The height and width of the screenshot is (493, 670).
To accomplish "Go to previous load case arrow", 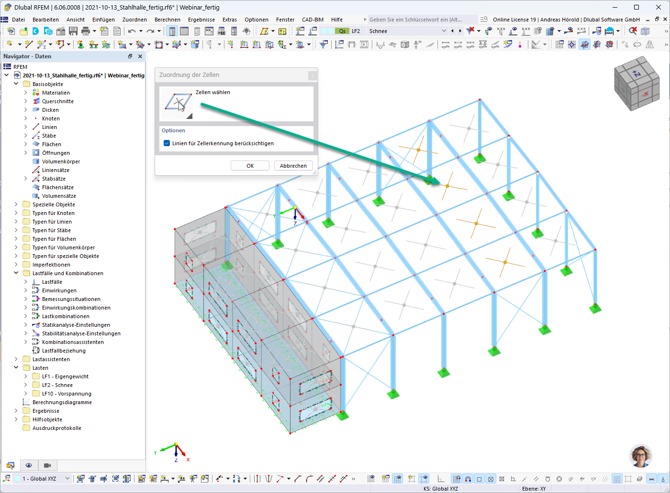I will (x=453, y=31).
